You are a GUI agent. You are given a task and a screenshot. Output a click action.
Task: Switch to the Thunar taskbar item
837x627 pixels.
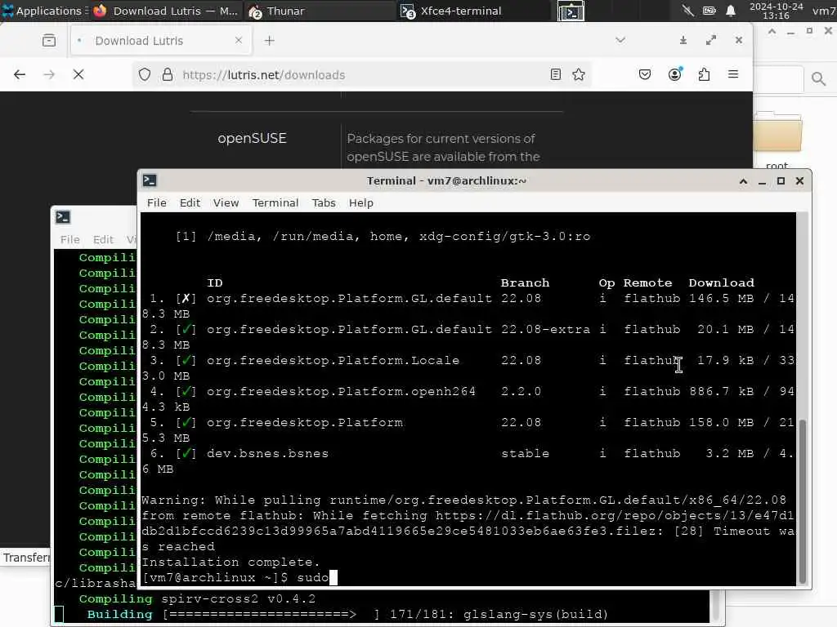point(320,11)
